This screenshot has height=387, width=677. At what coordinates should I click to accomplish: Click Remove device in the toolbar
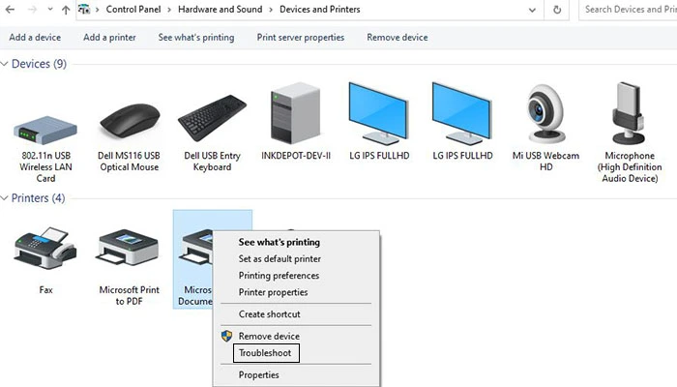coord(397,38)
